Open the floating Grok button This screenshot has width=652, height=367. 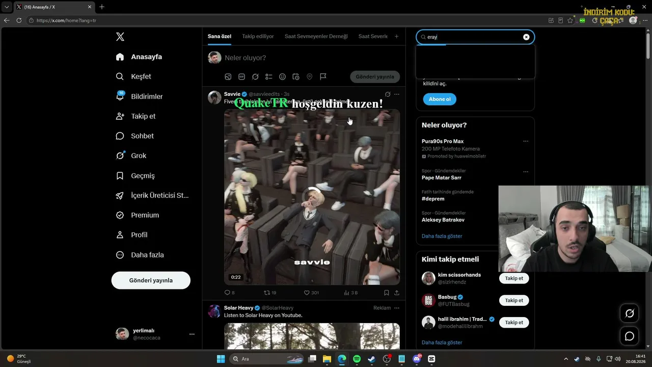[630, 313]
